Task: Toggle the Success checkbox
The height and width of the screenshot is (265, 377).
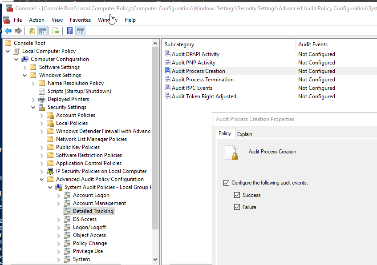Action: tap(237, 195)
